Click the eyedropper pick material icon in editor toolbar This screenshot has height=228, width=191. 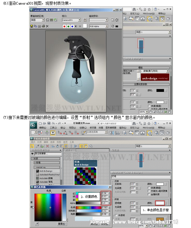click(x=37, y=146)
